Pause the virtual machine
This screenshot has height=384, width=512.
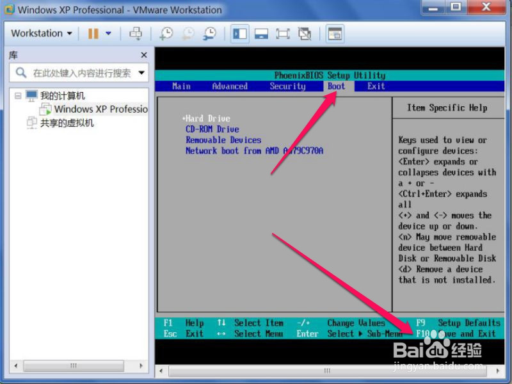(93, 33)
